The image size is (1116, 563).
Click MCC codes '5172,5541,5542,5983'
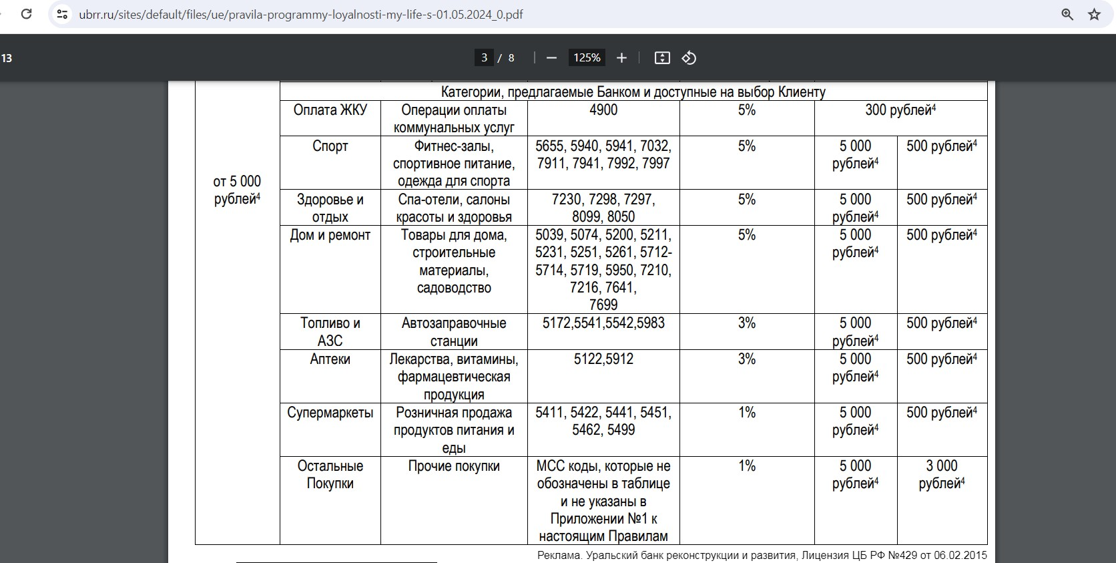(603, 332)
